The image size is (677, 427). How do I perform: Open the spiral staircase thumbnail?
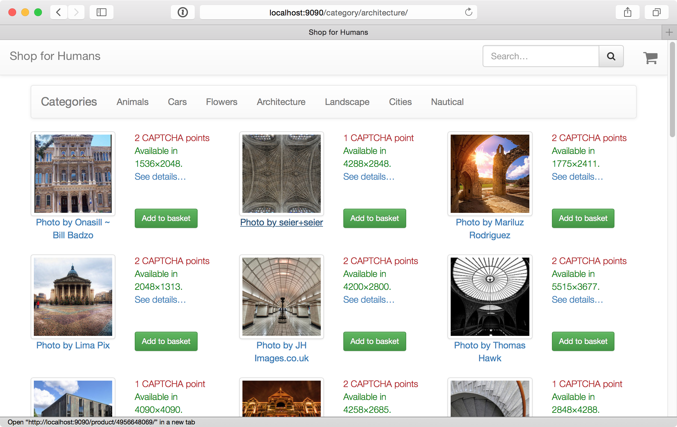[x=490, y=398]
